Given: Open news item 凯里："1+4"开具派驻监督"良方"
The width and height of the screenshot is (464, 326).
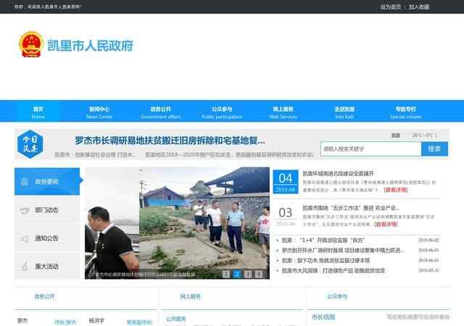Looking at the screenshot, I should [323, 241].
